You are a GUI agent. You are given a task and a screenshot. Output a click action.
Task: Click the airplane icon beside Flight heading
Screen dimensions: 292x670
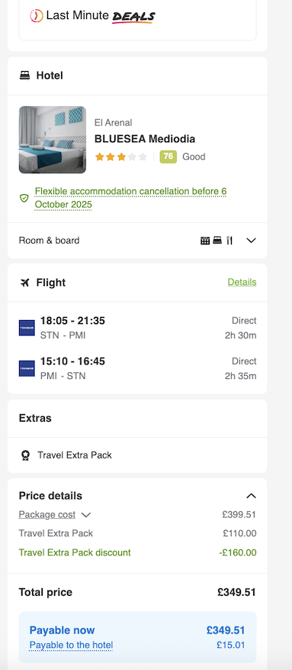(24, 283)
